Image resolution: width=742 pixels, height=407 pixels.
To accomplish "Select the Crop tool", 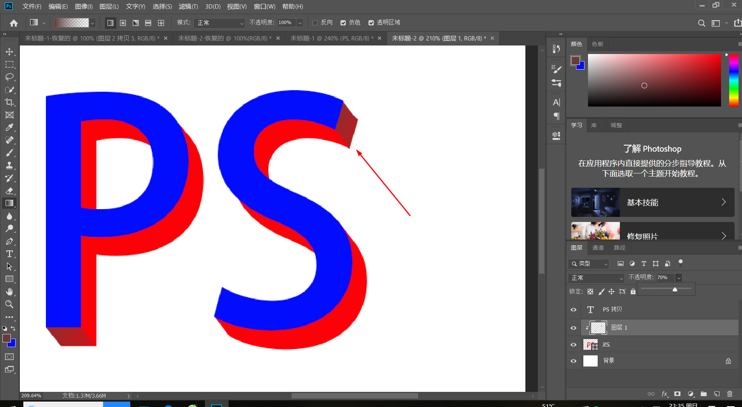I will (x=9, y=102).
